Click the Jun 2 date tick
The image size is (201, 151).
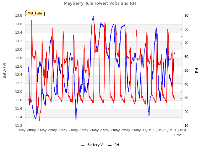click(x=161, y=130)
